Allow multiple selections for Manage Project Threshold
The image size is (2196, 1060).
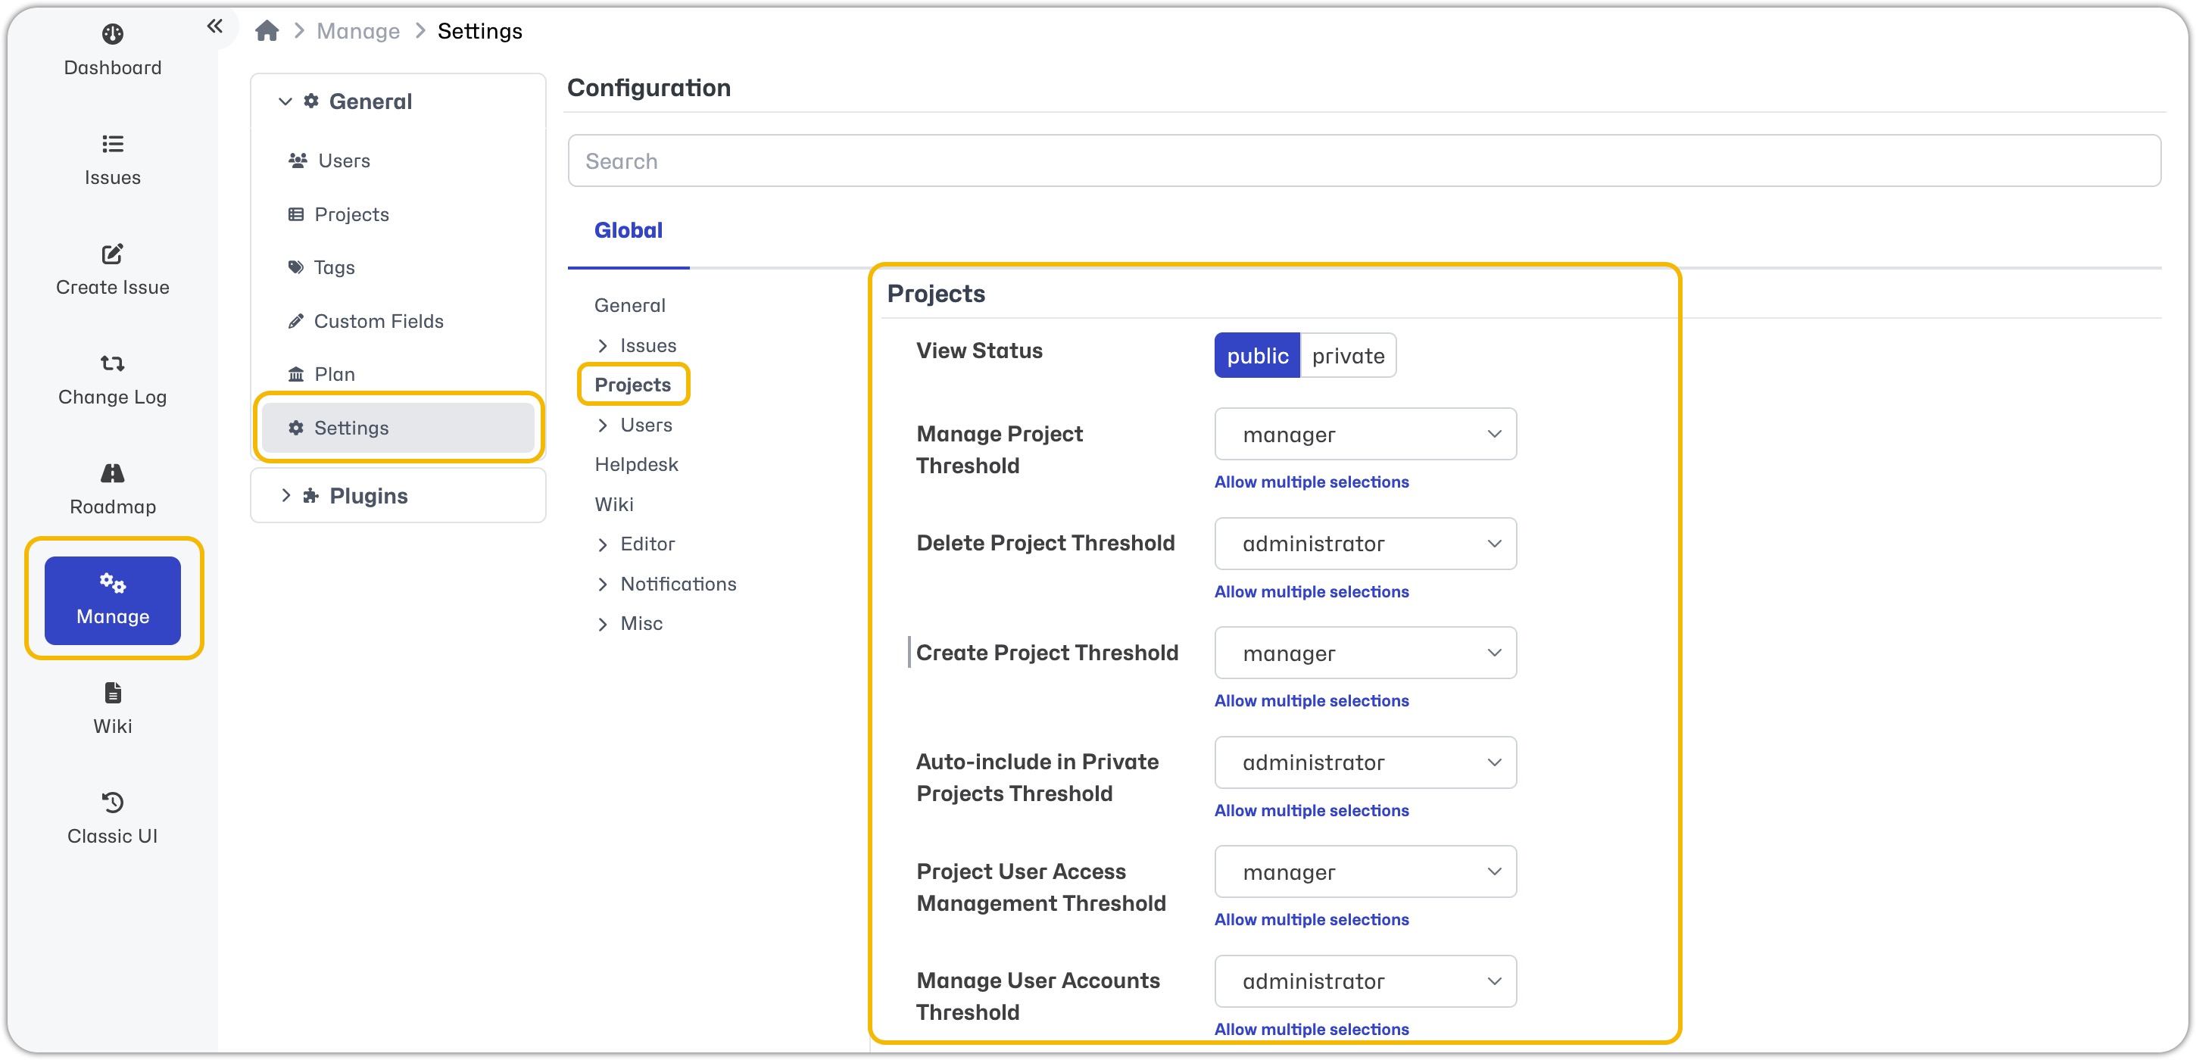pos(1311,482)
